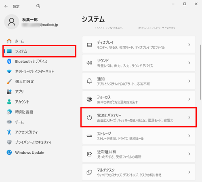Open the settings search icon

[38, 6]
